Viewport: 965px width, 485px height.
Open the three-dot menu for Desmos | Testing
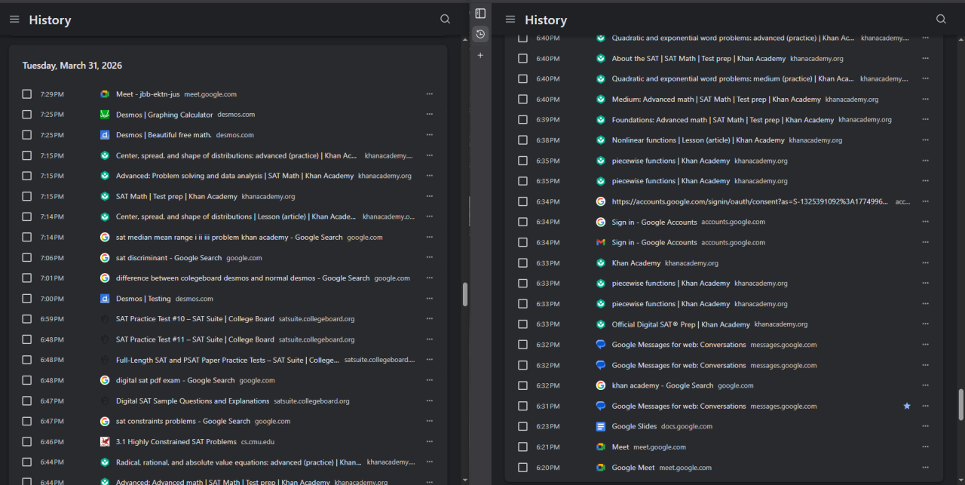tap(429, 299)
